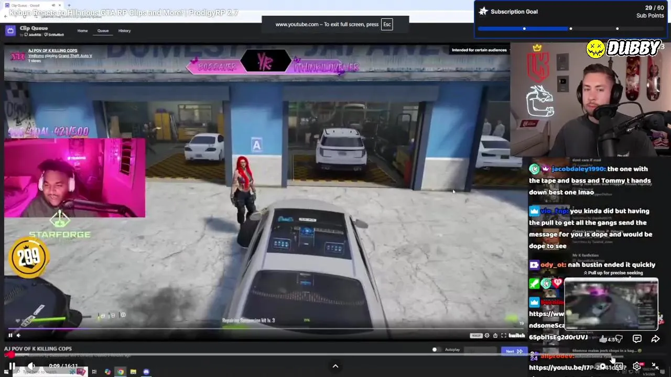Click the Next clip button
671x377 pixels.
(514, 351)
